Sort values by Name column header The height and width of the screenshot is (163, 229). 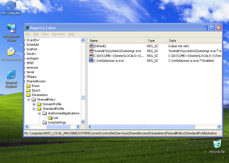click(x=117, y=41)
